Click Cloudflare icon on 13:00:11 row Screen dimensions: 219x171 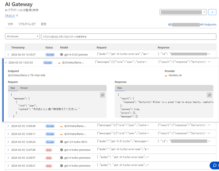62,134
